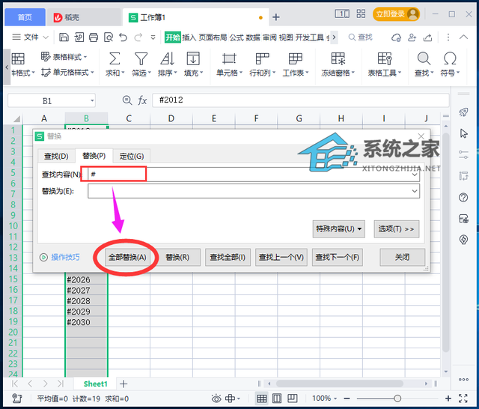
Task: Click the Save icon in quick toolbar
Action: pyautogui.click(x=64, y=37)
